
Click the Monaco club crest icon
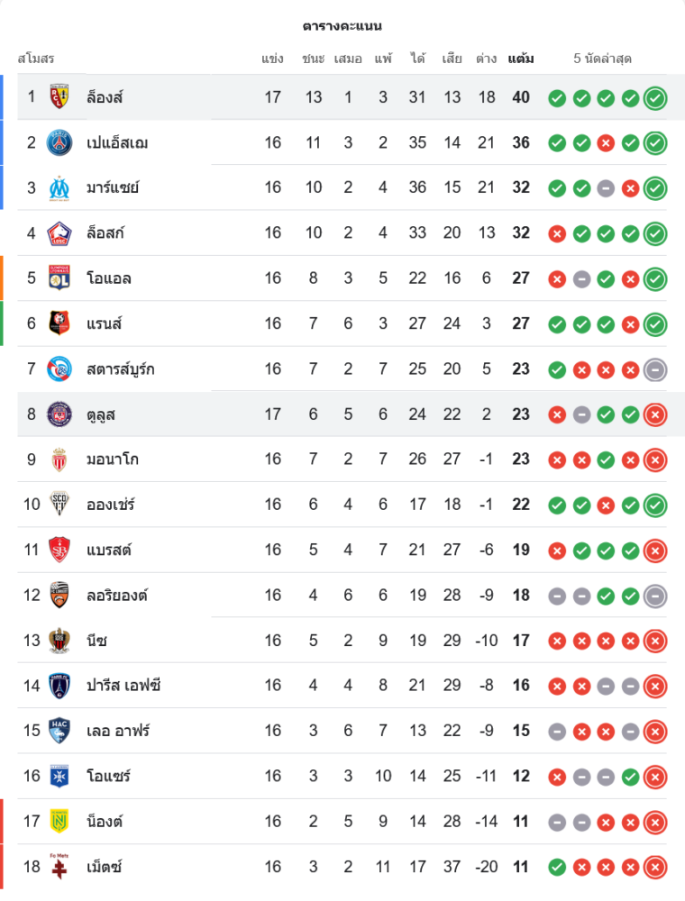coord(59,460)
